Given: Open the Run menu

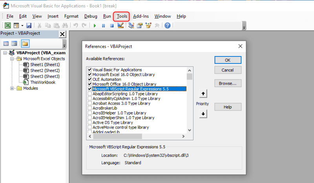Looking at the screenshot, I should point(107,16).
